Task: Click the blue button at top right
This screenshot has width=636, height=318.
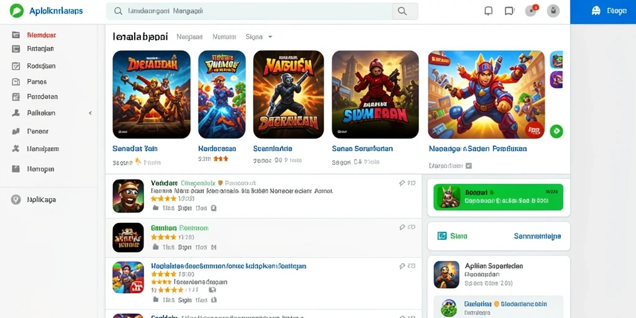Action: click(602, 12)
